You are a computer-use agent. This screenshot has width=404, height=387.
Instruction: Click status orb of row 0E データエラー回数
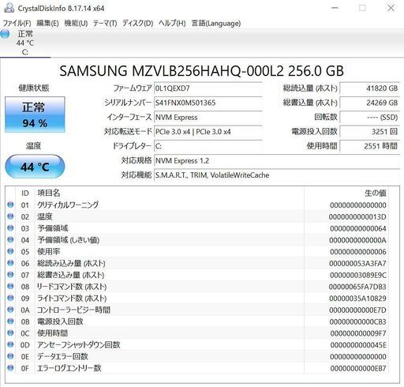point(10,356)
